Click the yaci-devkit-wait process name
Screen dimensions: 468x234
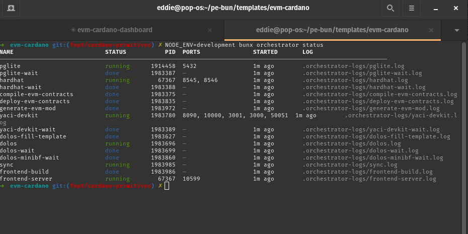click(28, 129)
